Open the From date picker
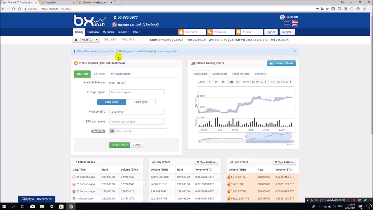The image size is (373, 210). (259, 82)
